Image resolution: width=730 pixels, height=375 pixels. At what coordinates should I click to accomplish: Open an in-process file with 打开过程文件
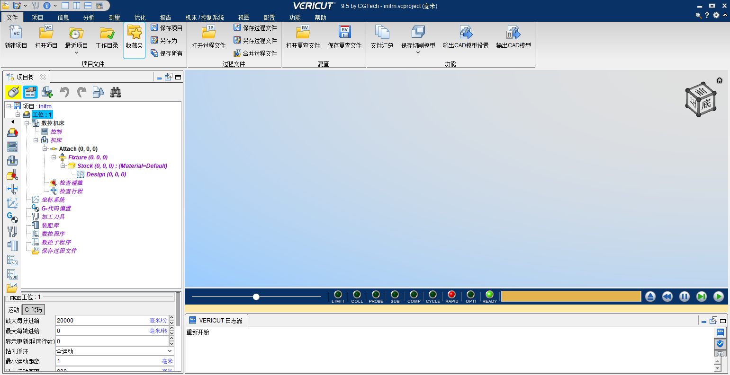click(x=208, y=37)
